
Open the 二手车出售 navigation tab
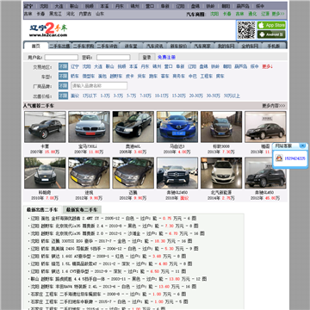point(59,46)
